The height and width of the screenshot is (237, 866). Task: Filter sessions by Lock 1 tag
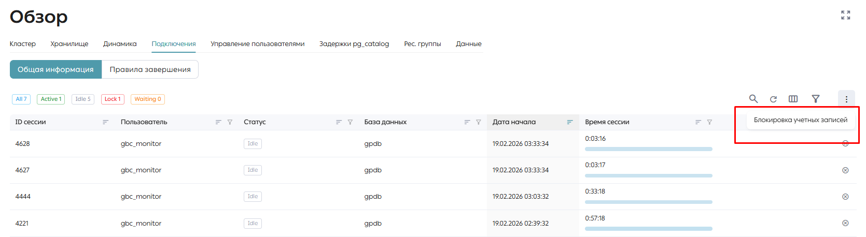tap(113, 99)
